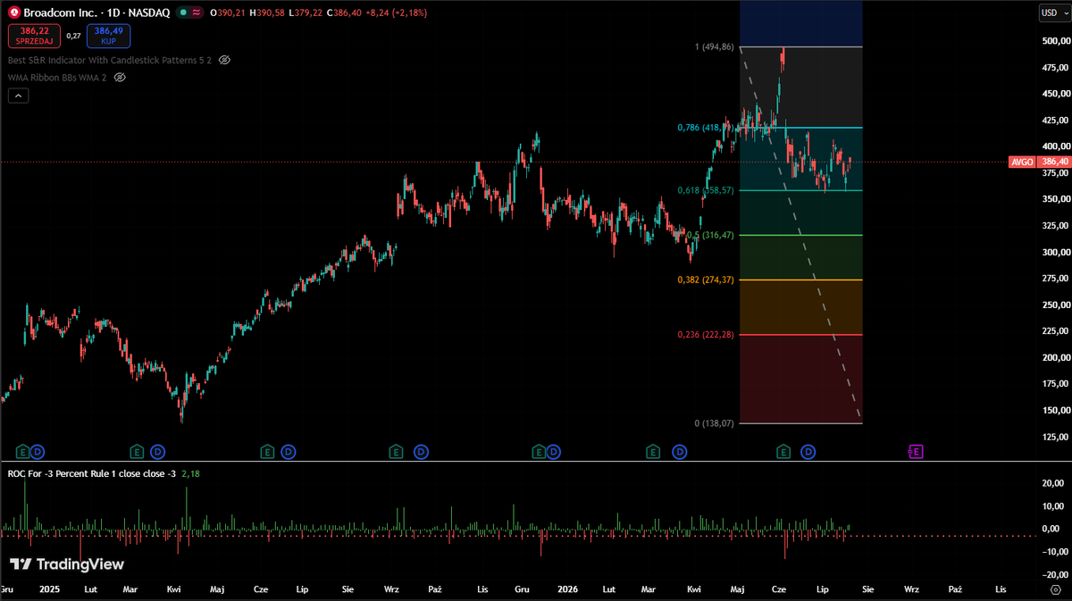The image size is (1072, 601).
Task: Click earnings E marker near Mar 2025
Action: (137, 452)
